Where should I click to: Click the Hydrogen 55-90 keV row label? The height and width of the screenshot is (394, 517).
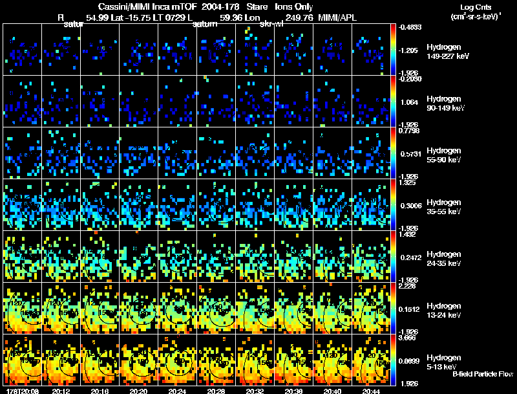443,155
